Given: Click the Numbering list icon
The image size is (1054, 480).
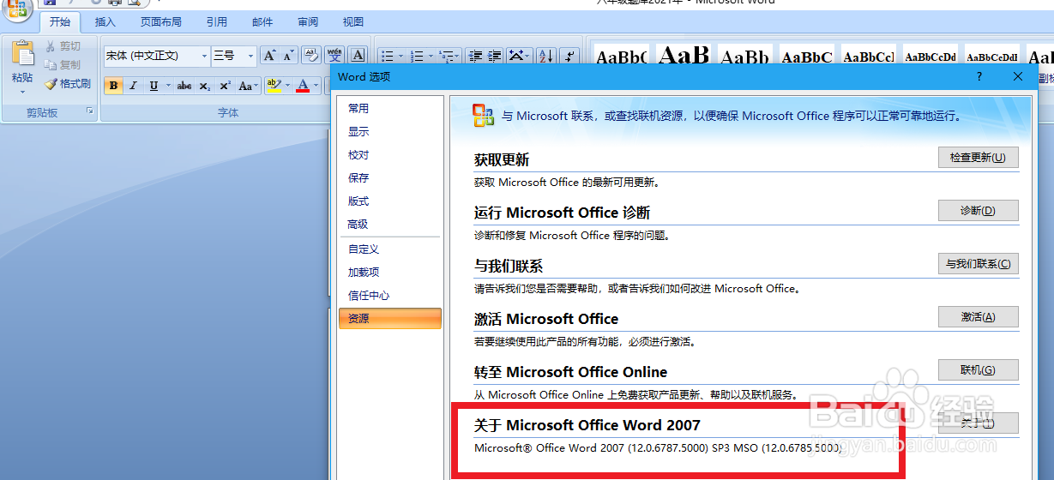Looking at the screenshot, I should tap(418, 56).
